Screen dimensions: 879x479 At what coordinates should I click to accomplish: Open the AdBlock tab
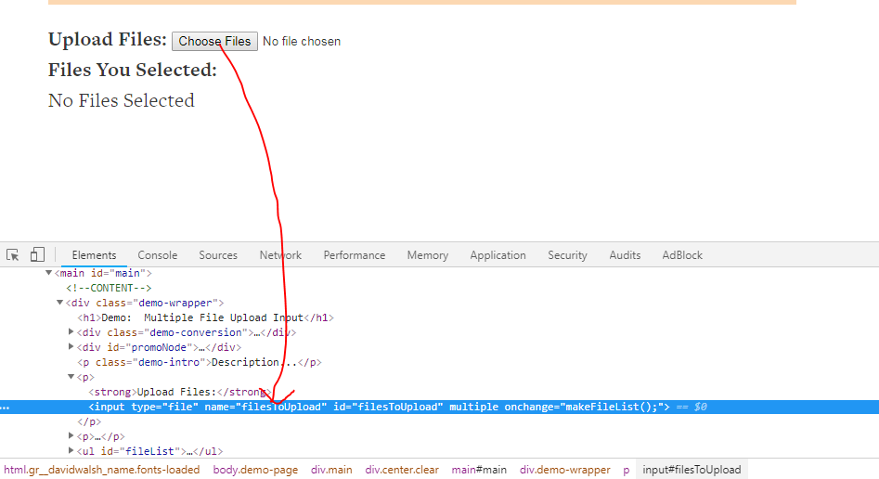coord(682,255)
